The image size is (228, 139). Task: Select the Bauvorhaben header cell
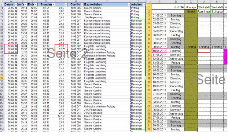click(x=107, y=5)
